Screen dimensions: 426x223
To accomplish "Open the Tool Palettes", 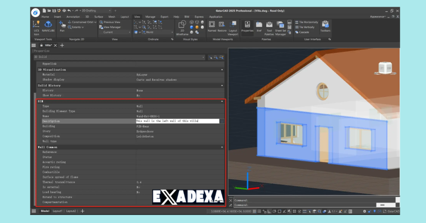I will pos(269,28).
